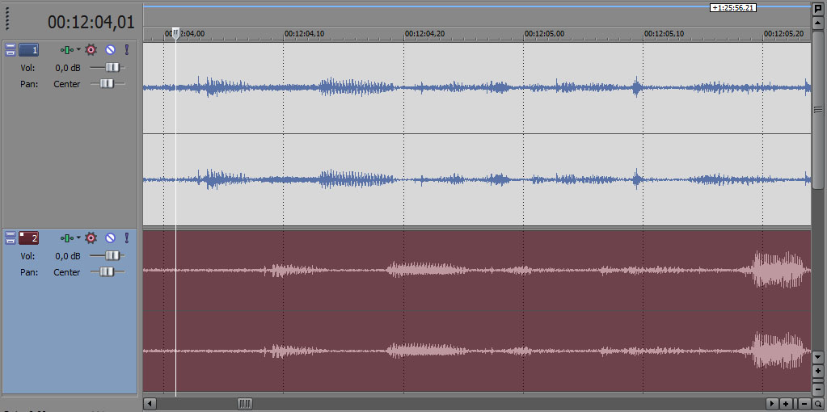
Task: Select the red audio event on track 2
Action: point(477,311)
